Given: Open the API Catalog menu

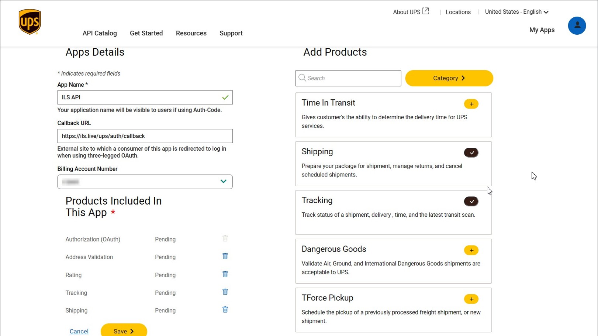Looking at the screenshot, I should tap(100, 33).
